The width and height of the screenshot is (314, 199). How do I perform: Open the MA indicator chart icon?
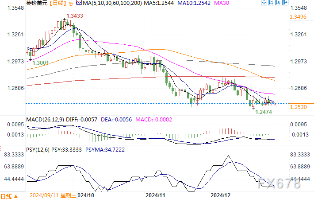[x=79, y=3]
